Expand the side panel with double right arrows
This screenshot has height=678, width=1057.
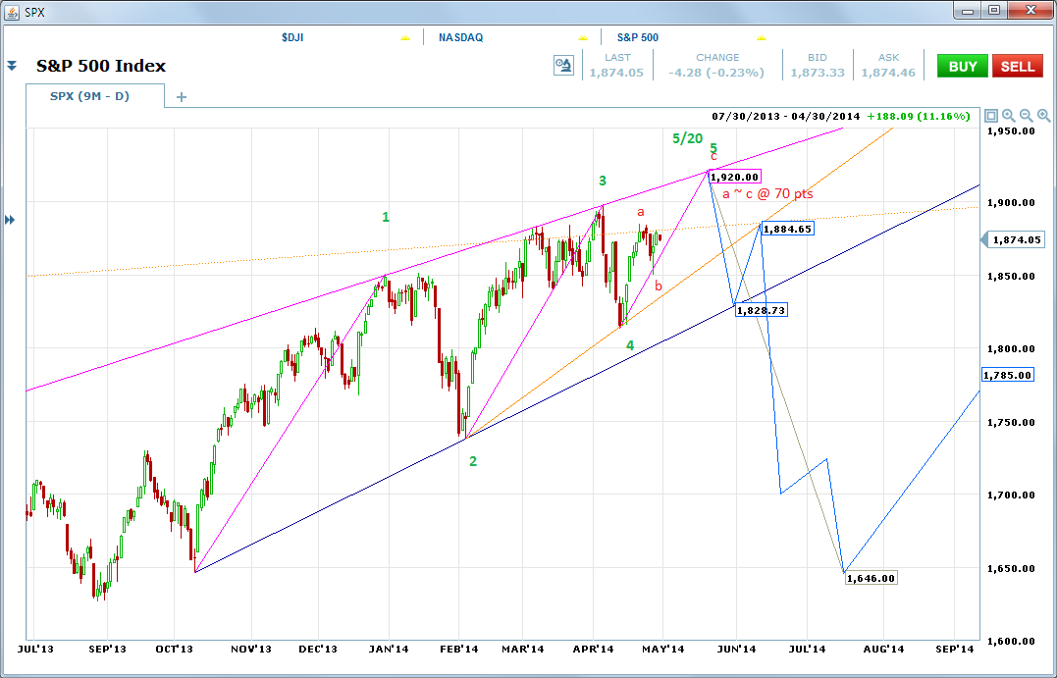[x=10, y=220]
